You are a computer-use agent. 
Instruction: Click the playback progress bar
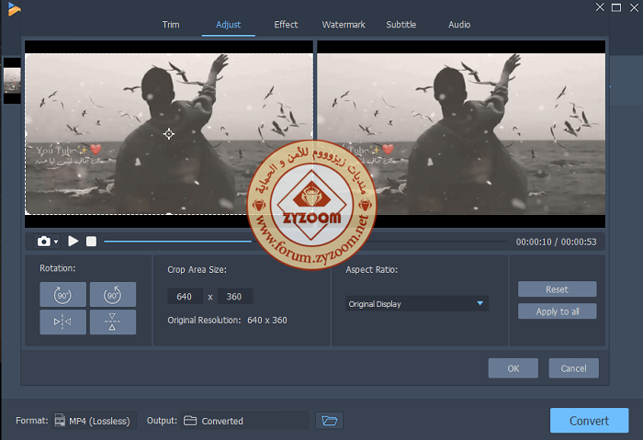coord(306,242)
